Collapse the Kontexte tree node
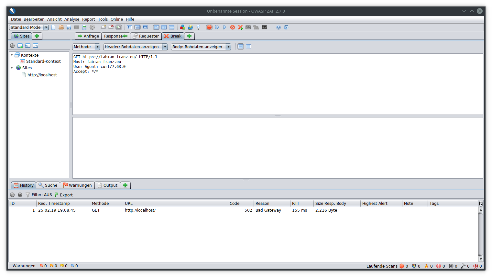 (12, 55)
